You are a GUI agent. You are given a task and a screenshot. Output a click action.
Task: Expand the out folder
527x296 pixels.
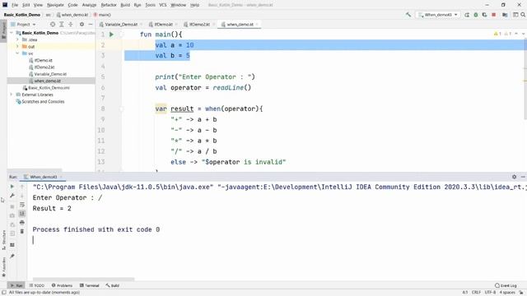pyautogui.click(x=17, y=46)
